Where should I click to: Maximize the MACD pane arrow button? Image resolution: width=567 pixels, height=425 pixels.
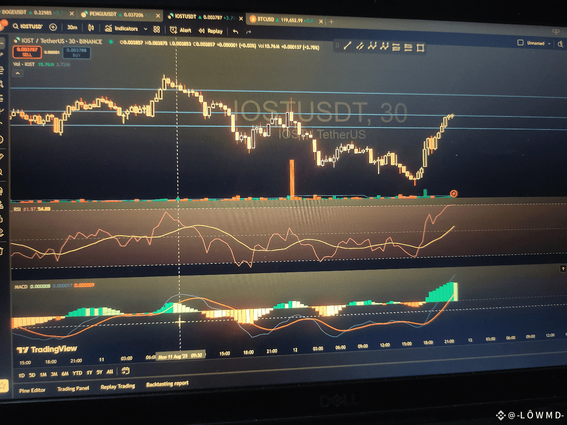pos(563,269)
